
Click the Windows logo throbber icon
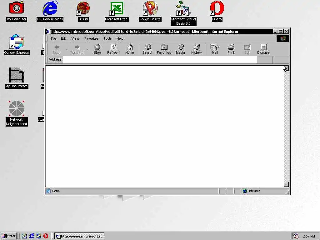283,39
